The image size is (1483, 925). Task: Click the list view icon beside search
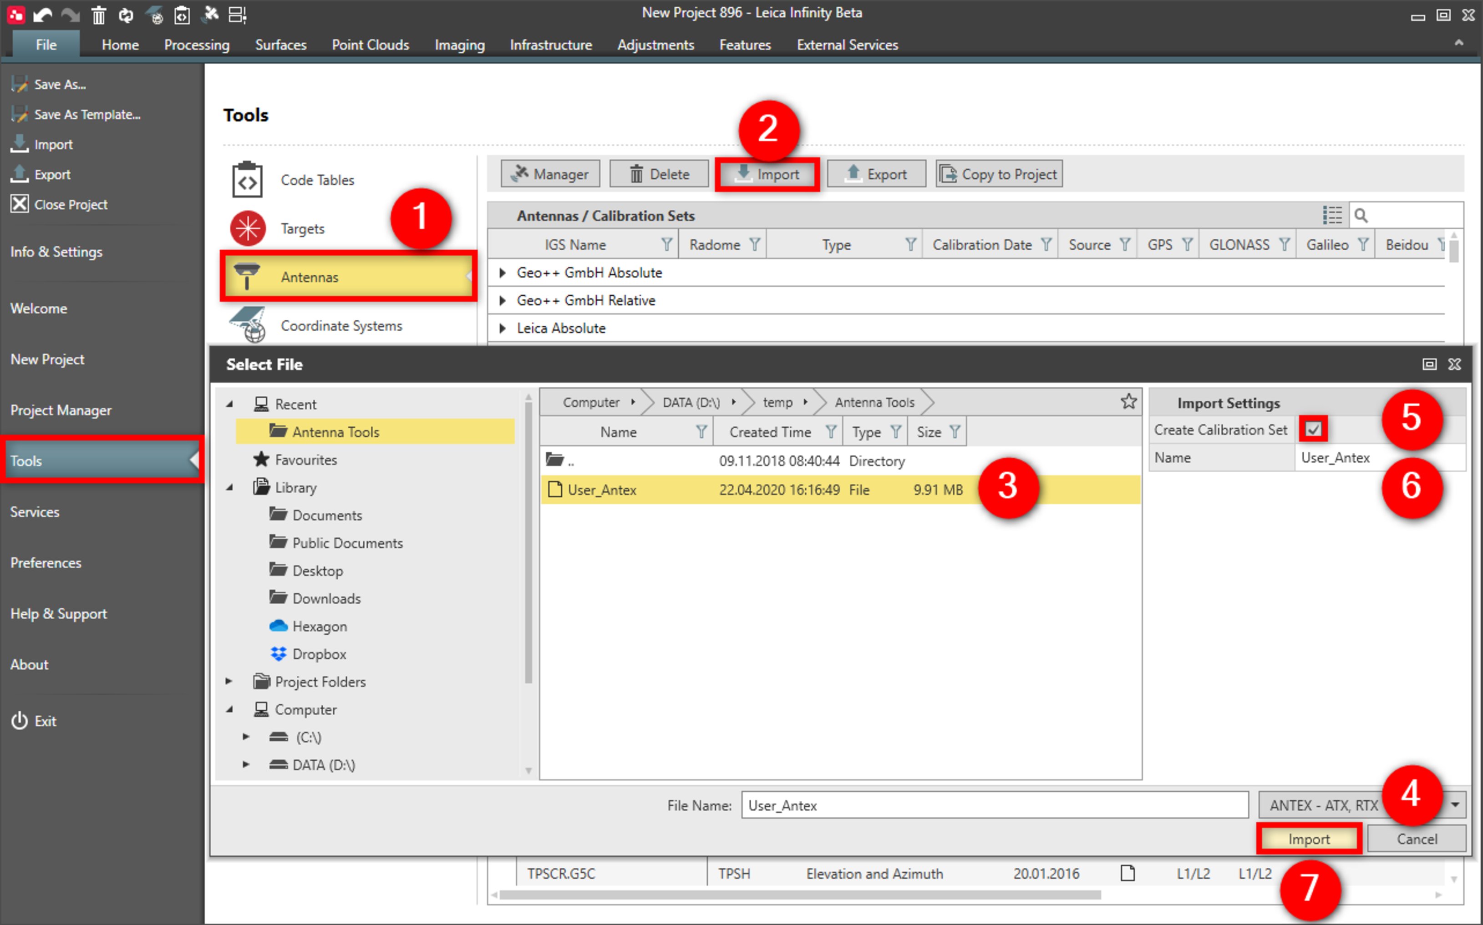(x=1331, y=215)
